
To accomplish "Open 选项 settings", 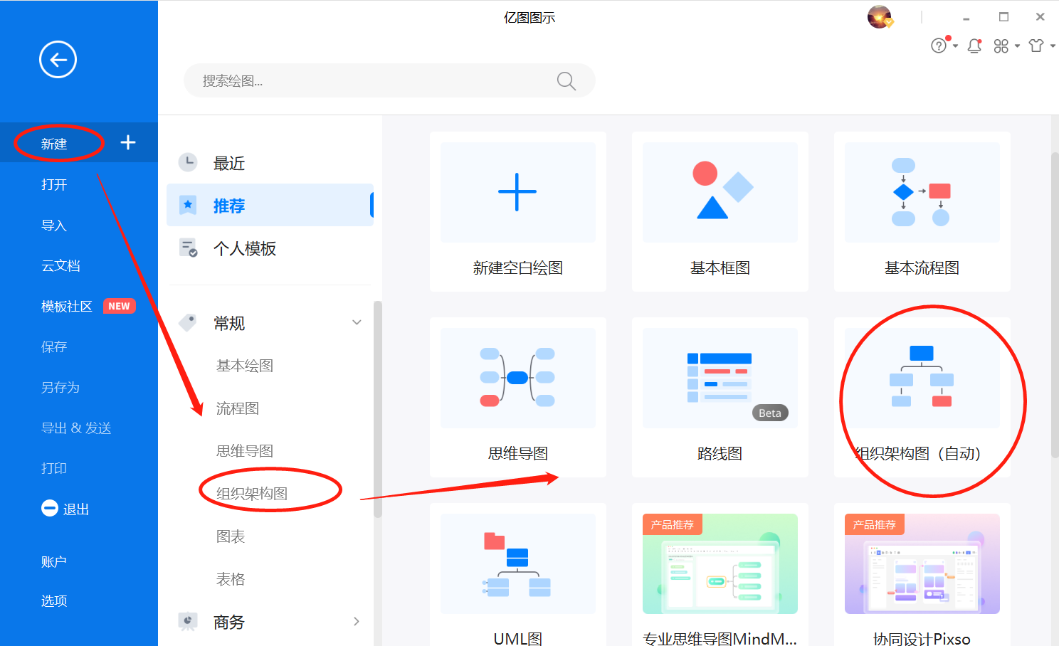I will pos(54,600).
